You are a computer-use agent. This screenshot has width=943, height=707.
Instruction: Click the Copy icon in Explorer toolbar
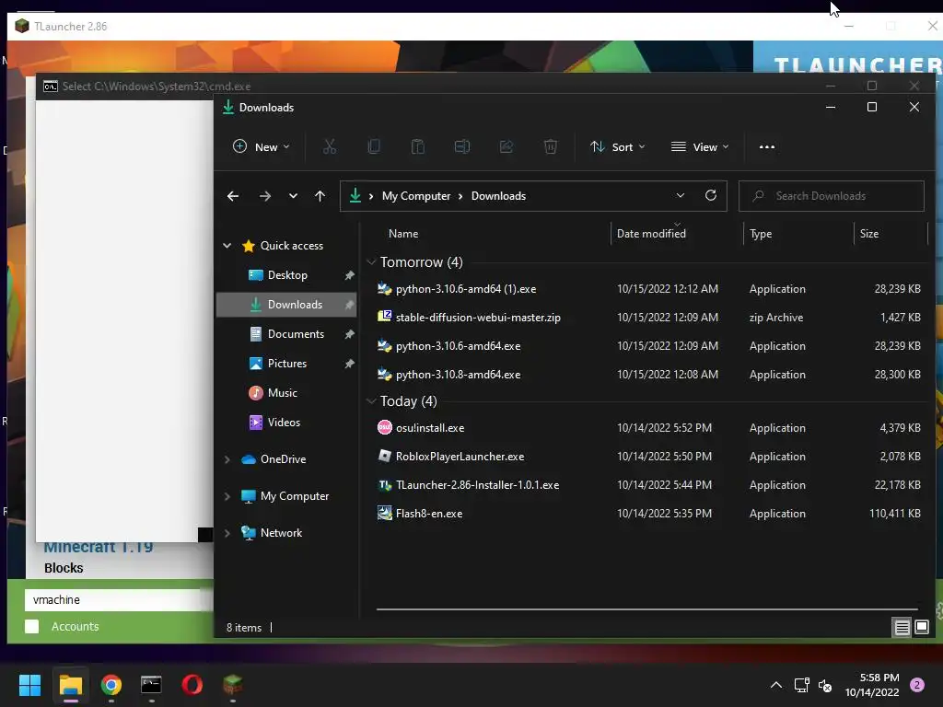click(x=374, y=146)
